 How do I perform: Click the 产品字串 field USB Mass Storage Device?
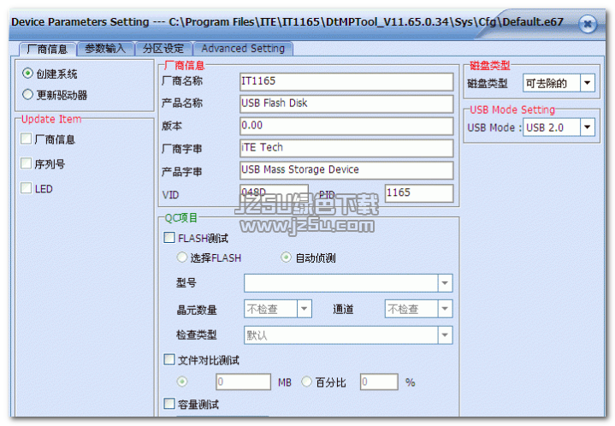(x=346, y=170)
